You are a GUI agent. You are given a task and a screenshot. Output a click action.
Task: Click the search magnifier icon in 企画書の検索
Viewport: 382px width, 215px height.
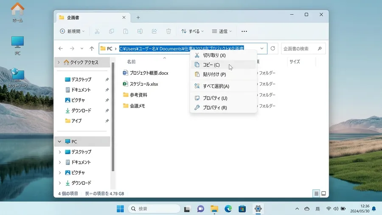tap(320, 48)
